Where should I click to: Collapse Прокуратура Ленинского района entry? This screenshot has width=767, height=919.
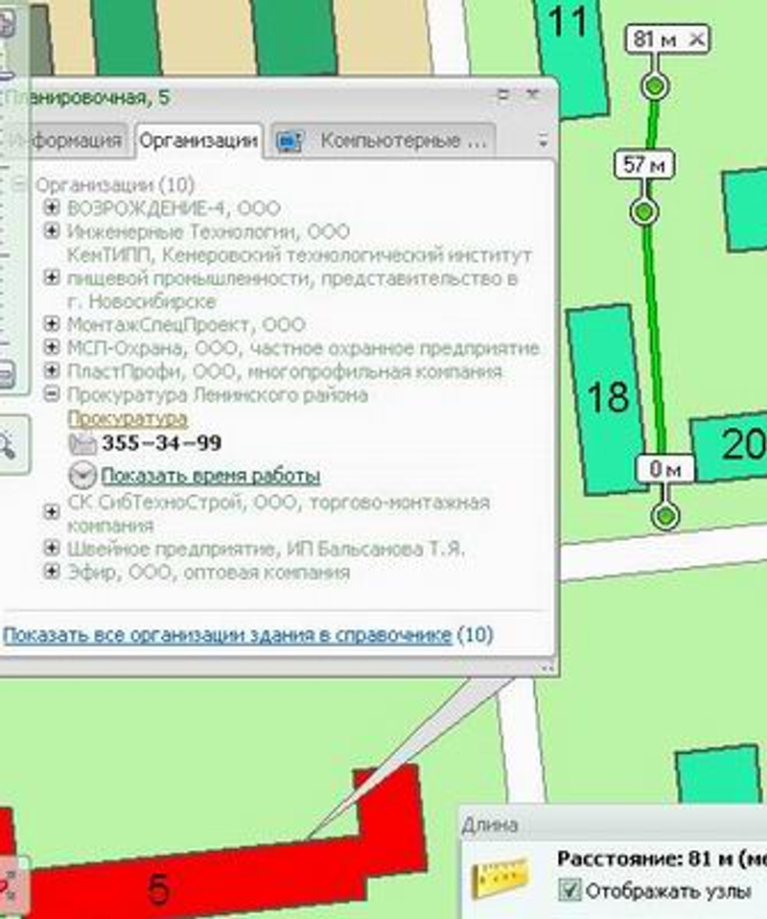coord(52,394)
